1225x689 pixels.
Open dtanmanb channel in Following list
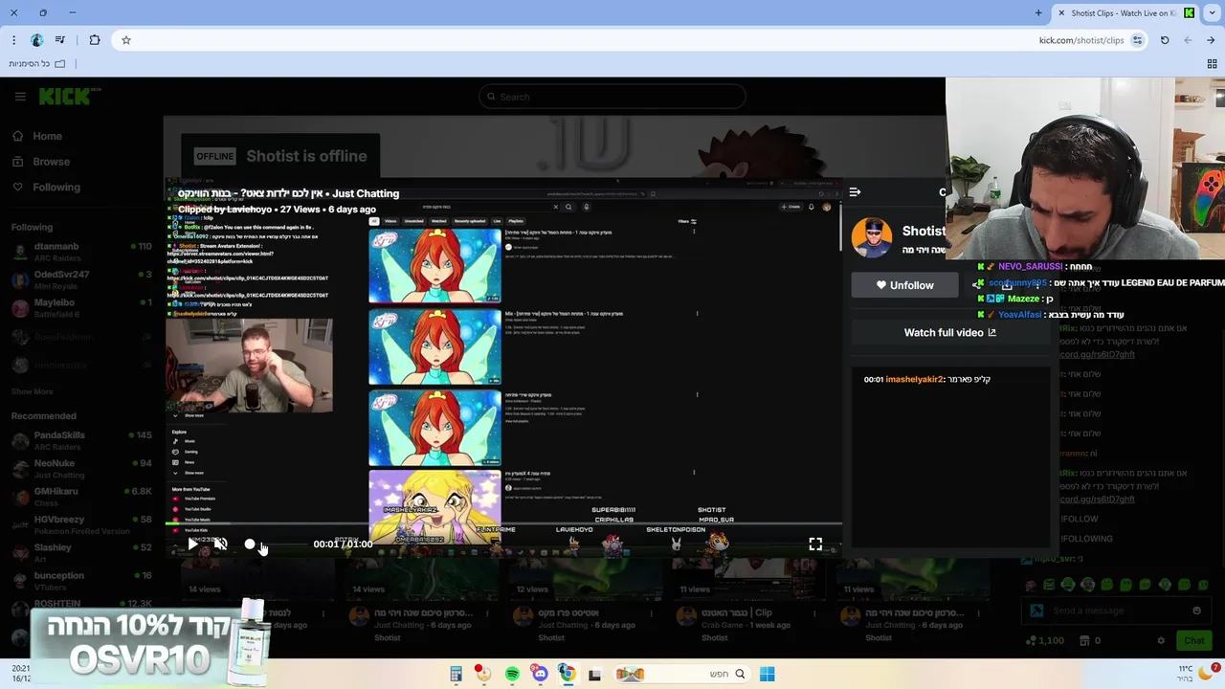point(81,252)
